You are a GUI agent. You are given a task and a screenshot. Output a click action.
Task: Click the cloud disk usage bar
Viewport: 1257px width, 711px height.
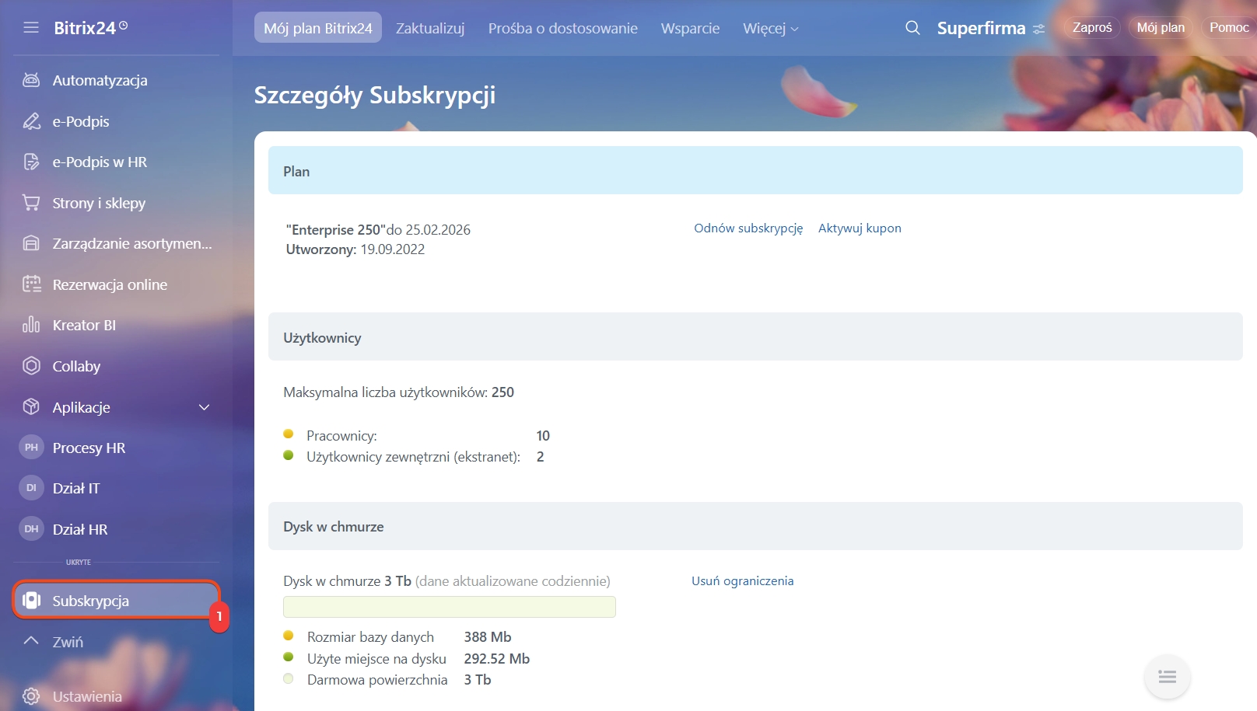pos(450,607)
